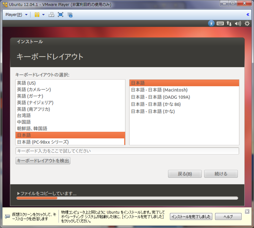
Task: Click the 続ける button to continue
Action: tap(221, 174)
